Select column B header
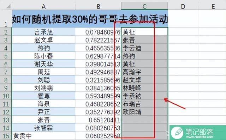This screenshot has width=226, height=140. click(x=98, y=6)
